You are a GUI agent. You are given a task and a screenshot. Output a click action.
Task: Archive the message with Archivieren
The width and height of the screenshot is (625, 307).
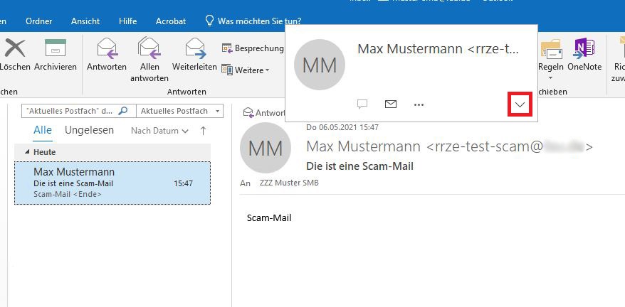55,50
